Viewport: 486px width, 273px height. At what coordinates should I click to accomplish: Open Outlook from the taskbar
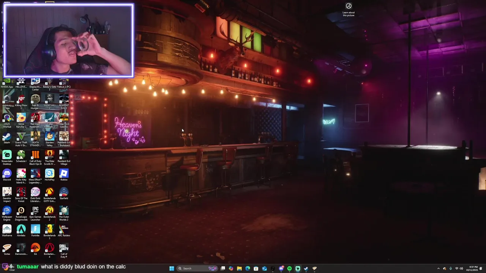(x=264, y=268)
